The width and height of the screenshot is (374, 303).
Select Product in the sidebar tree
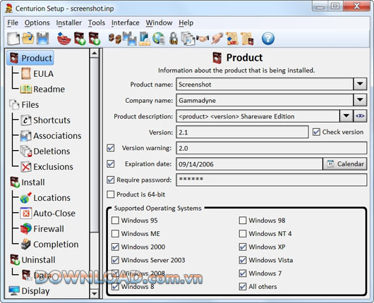(30, 58)
